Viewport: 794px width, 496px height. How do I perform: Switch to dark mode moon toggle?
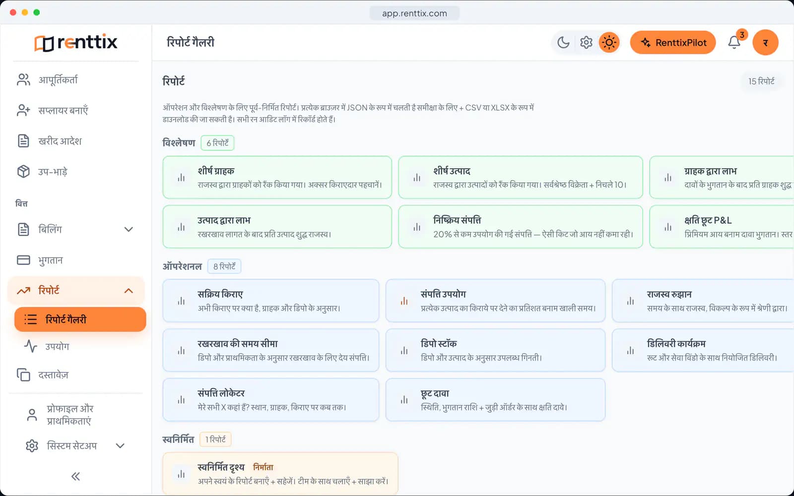(563, 43)
